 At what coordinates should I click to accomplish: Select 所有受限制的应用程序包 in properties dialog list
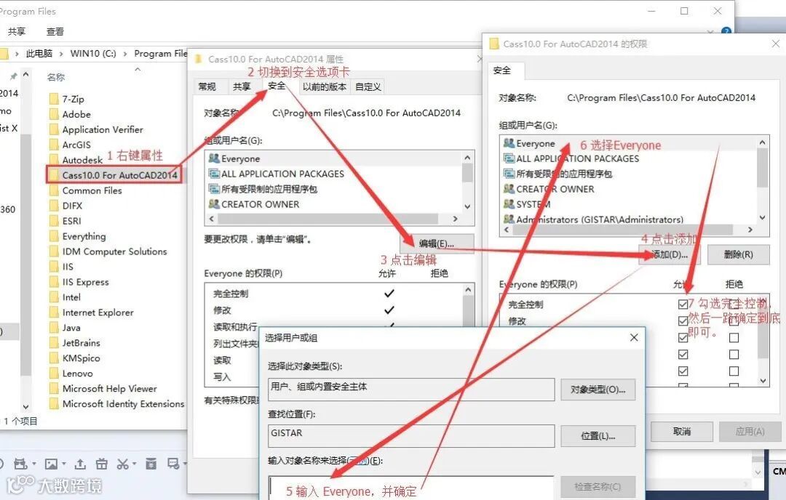point(269,189)
